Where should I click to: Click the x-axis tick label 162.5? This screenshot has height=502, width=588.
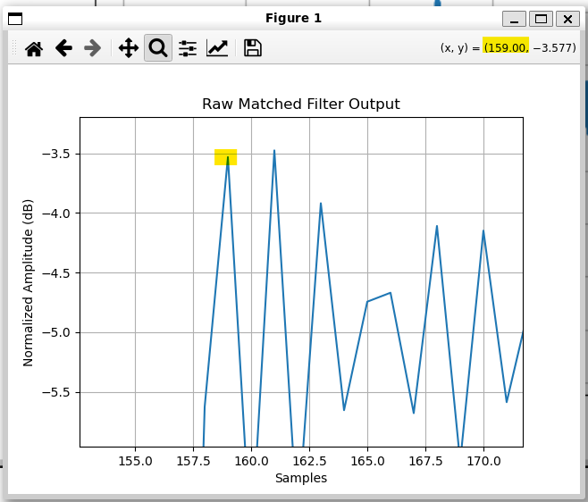(x=310, y=461)
